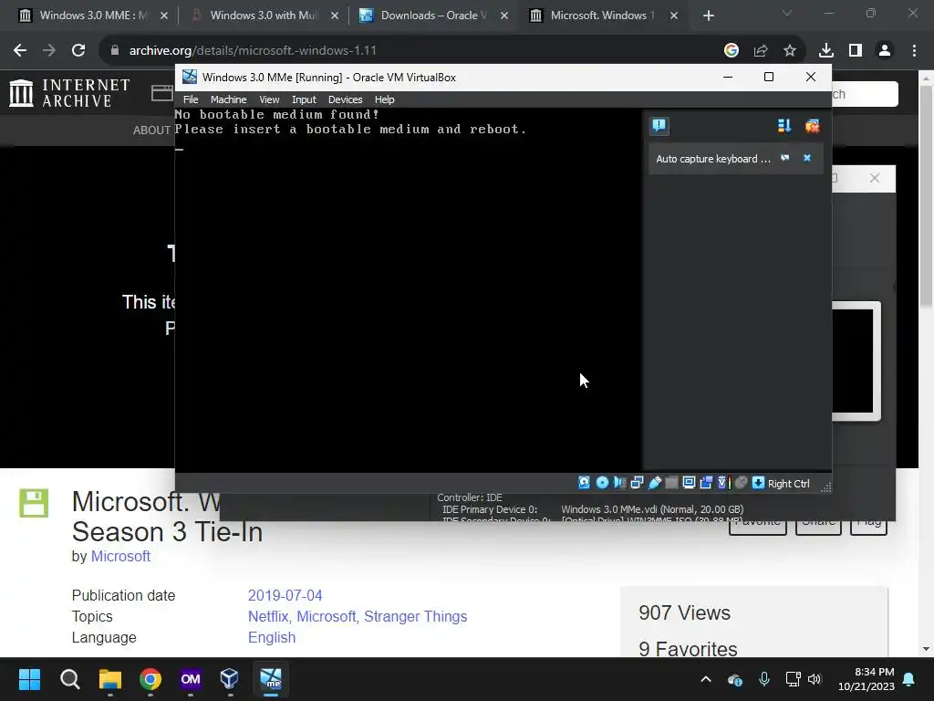Open the 2019-07-04 publication date link
This screenshot has width=934, height=701.
[285, 595]
